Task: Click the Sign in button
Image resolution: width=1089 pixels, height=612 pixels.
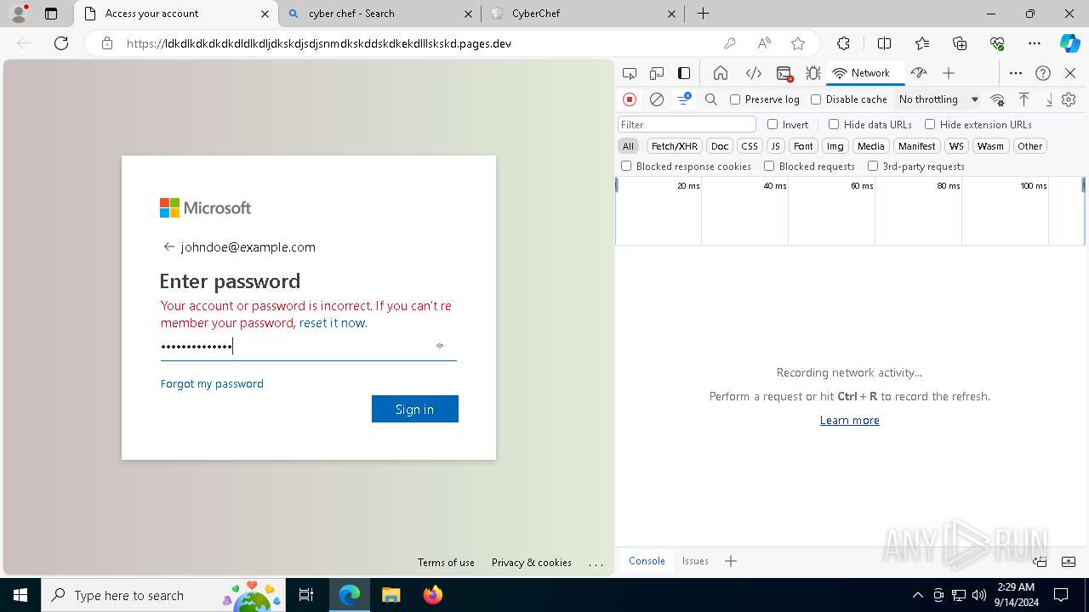Action: [x=414, y=409]
